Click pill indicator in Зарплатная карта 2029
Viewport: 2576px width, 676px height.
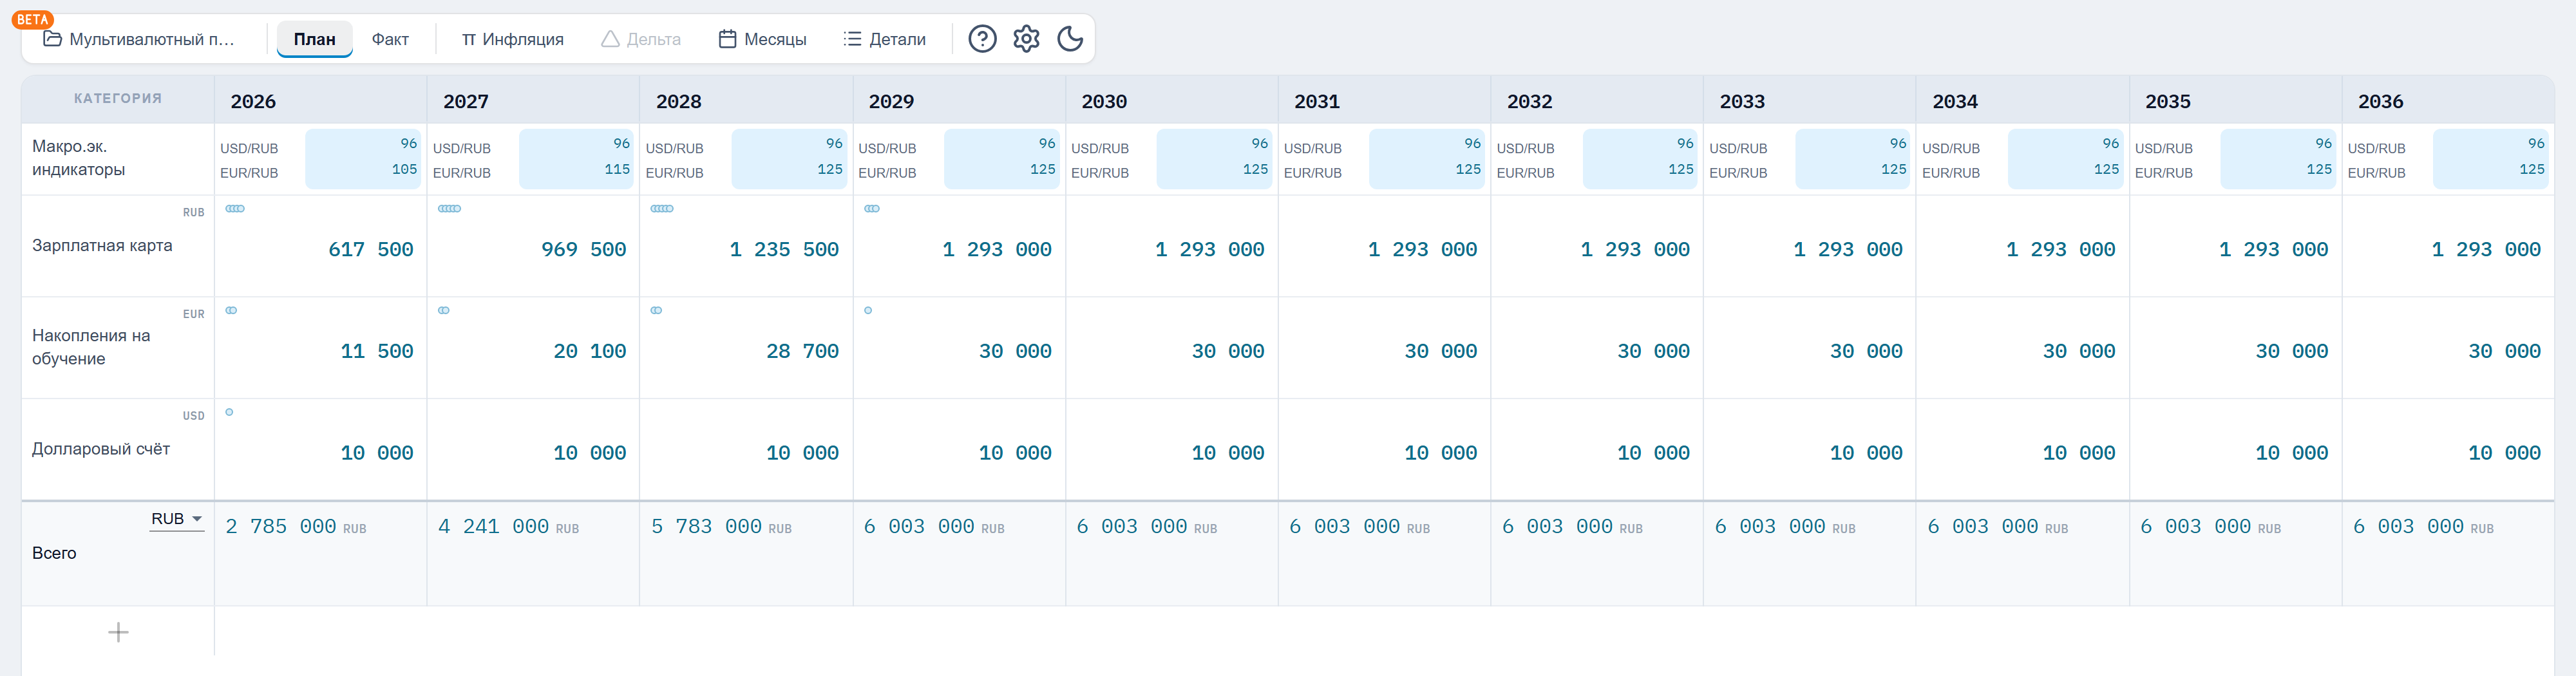872,209
